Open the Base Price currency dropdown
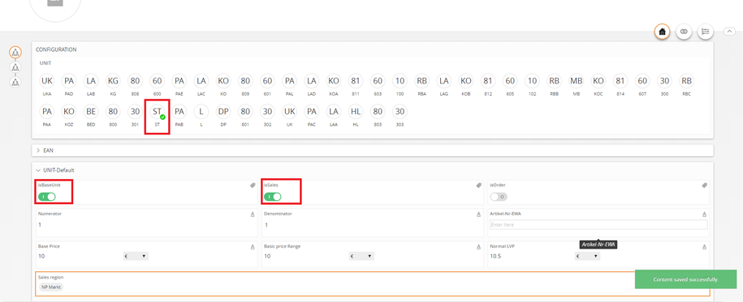This screenshot has height=302, width=743. [136, 256]
